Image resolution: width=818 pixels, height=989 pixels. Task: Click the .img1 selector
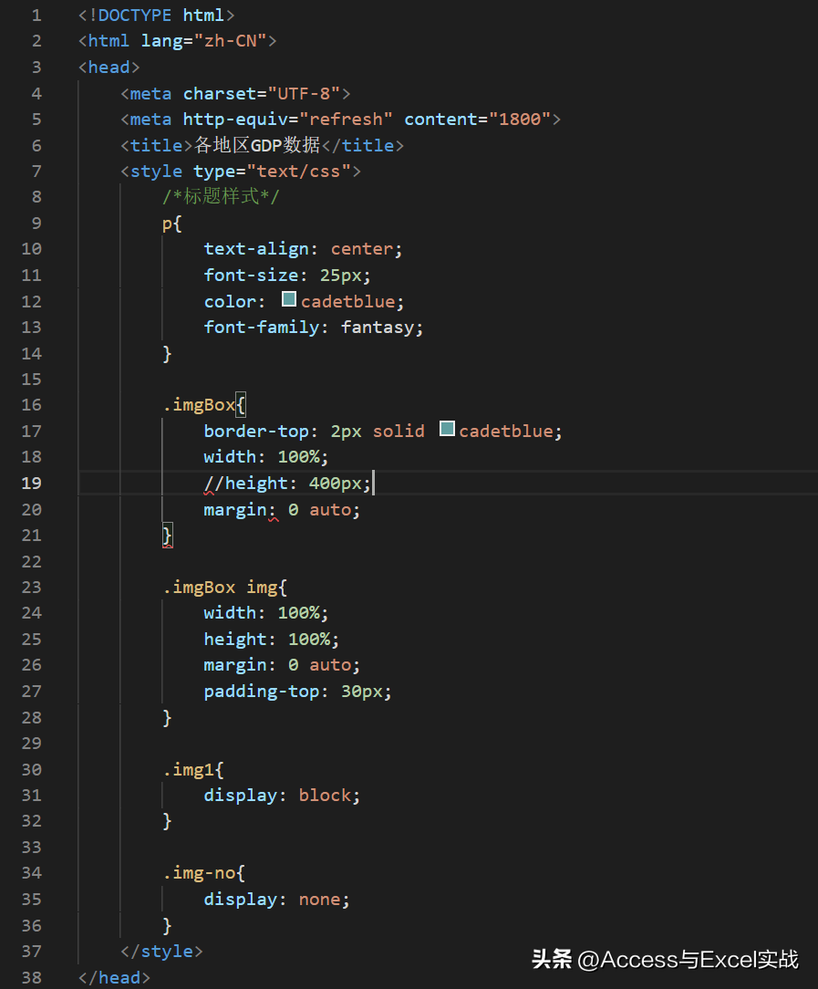pos(189,770)
